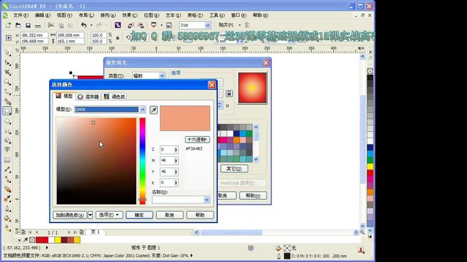Image resolution: width=467 pixels, height=262 pixels.
Task: Open the CMYK color model dropdown
Action: coord(142,109)
